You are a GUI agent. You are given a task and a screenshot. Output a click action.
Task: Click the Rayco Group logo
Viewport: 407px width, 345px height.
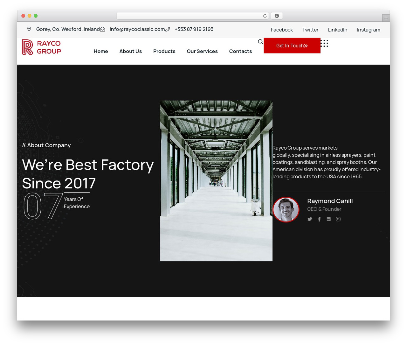coord(41,47)
